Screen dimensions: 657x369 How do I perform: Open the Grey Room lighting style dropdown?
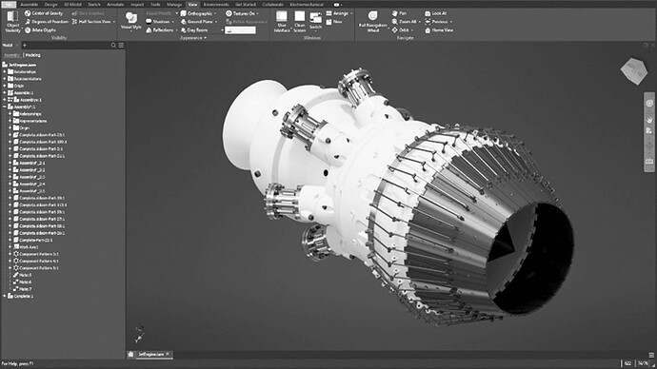click(x=202, y=30)
